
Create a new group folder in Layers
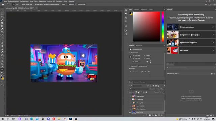point(156,115)
